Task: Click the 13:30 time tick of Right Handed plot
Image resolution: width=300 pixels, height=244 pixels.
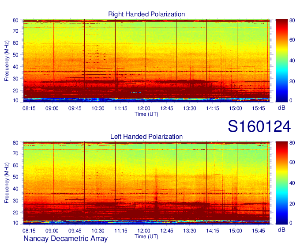Action: pyautogui.click(x=190, y=108)
